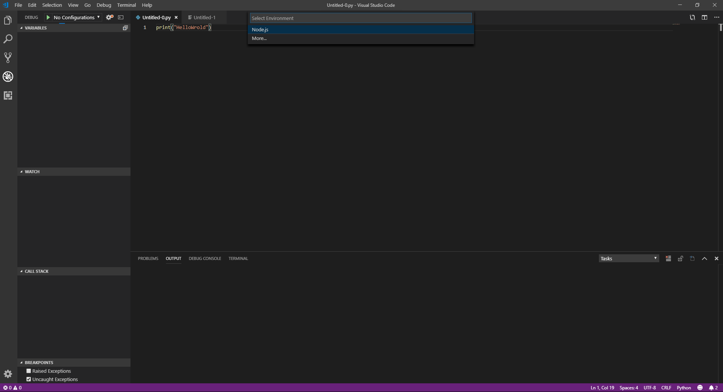Open launch.json configuration gear icon

coord(109,17)
